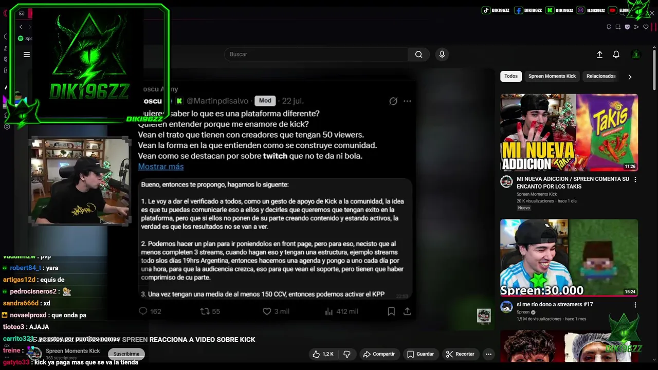Viewport: 658px width, 370px height.
Task: Select the Spreen Moments Kick chip
Action: (552, 76)
